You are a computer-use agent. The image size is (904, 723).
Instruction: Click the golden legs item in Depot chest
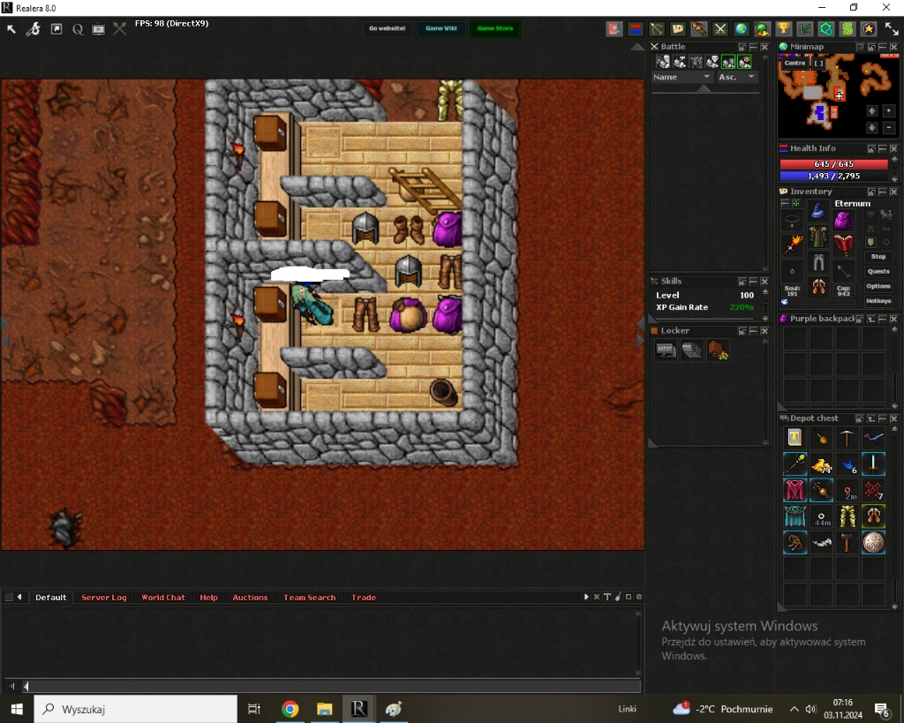click(x=847, y=516)
